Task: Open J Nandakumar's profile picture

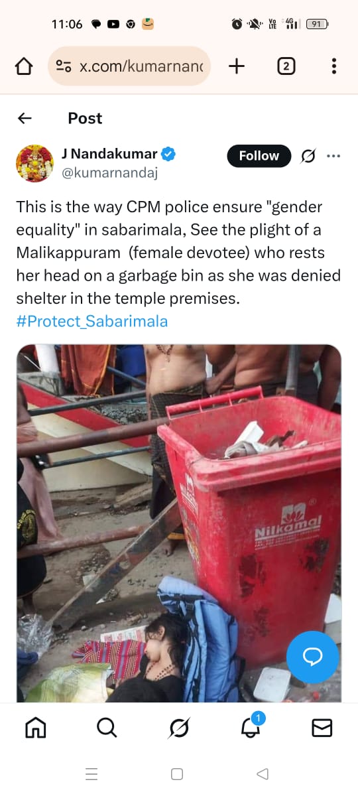Action: point(34,163)
